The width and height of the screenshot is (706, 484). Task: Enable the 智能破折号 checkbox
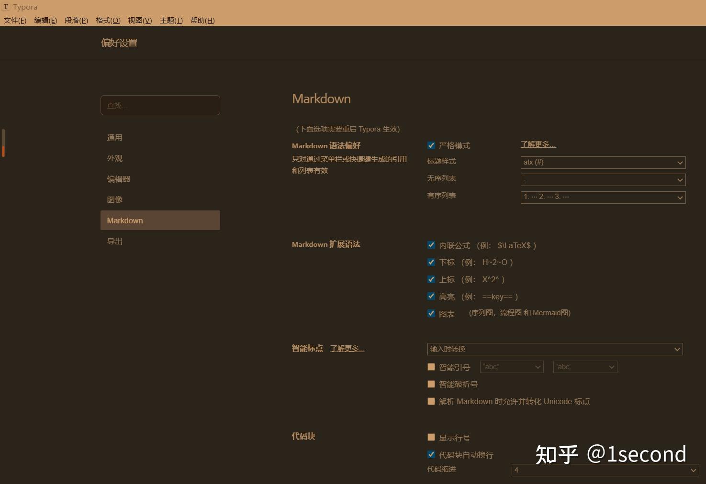(431, 384)
